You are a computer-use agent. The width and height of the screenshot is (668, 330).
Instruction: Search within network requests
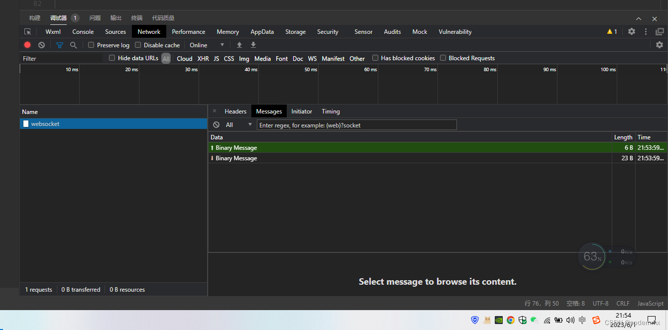(x=74, y=45)
